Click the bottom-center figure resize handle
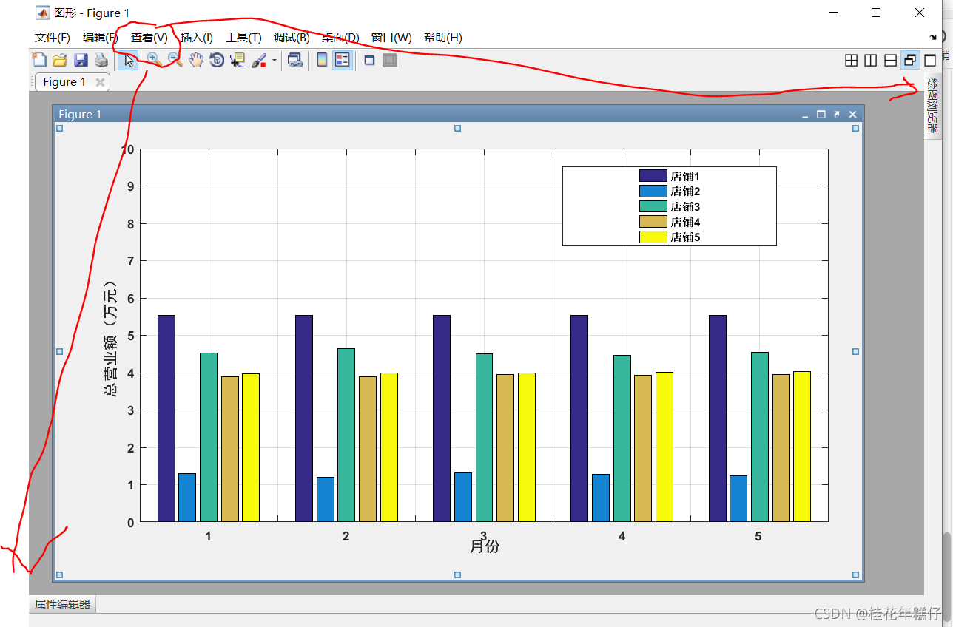This screenshot has height=627, width=953. (457, 575)
